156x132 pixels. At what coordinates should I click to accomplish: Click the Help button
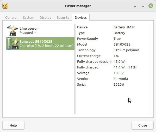pos(13,125)
